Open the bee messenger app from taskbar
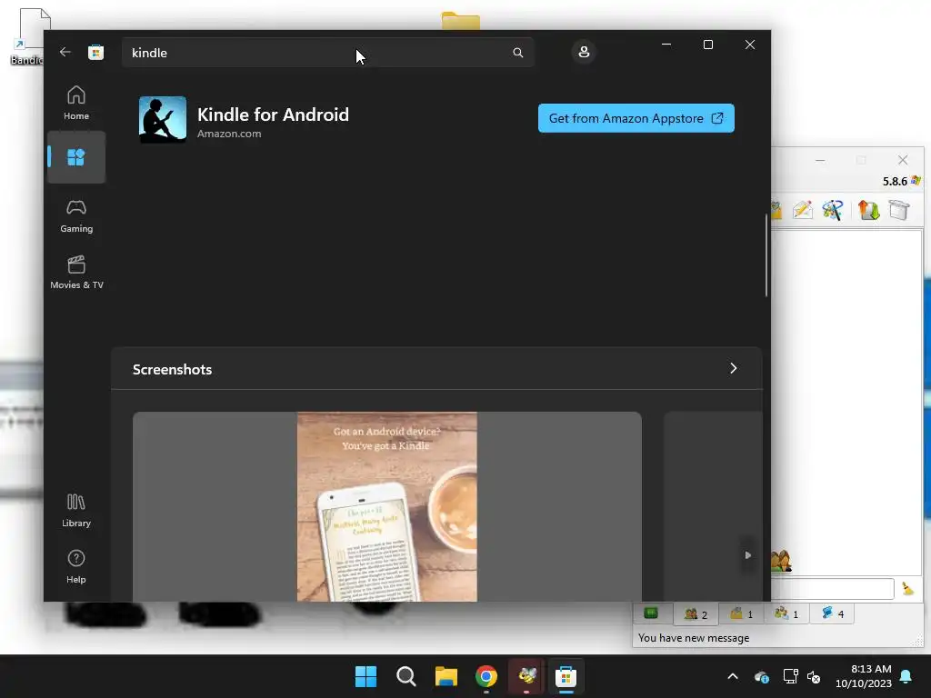The height and width of the screenshot is (698, 931). [526, 676]
